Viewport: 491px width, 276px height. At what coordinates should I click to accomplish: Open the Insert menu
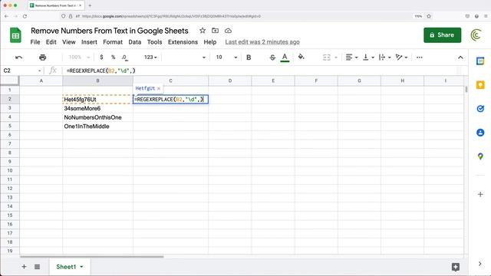pyautogui.click(x=89, y=42)
